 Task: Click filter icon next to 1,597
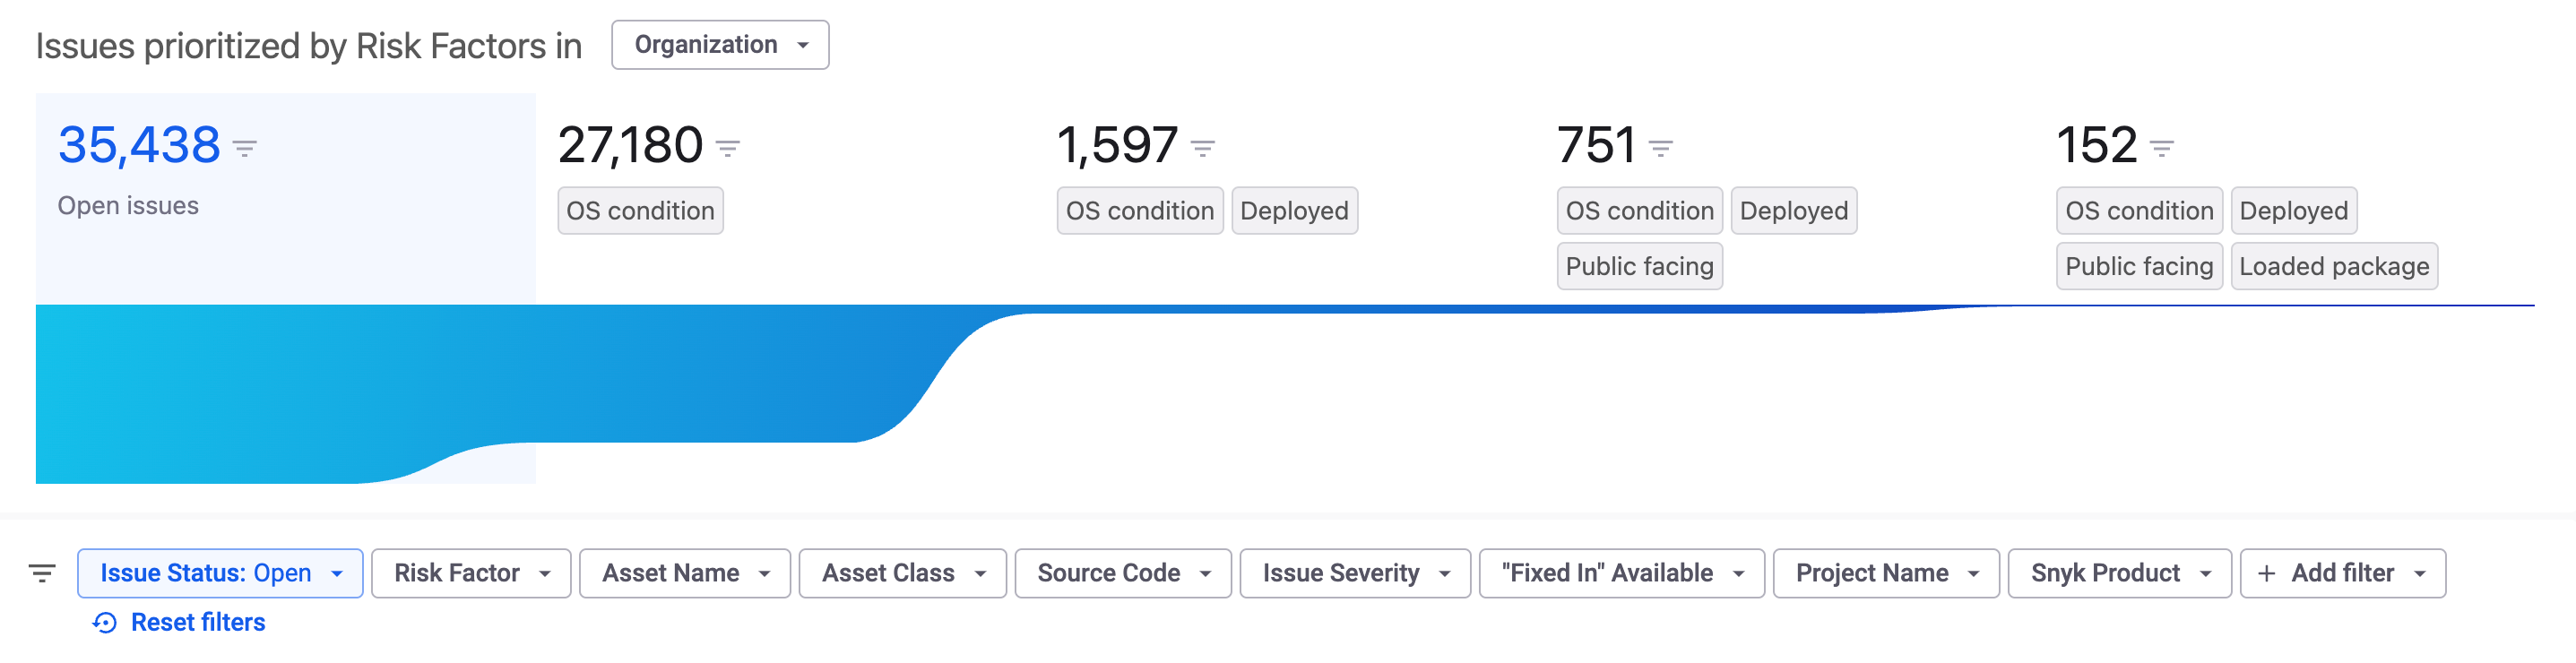(x=1203, y=149)
